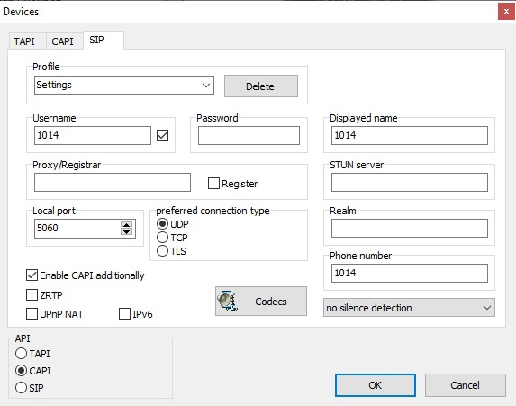This screenshot has height=406, width=516.
Task: Decrease Local port with down arrow
Action: click(x=126, y=232)
